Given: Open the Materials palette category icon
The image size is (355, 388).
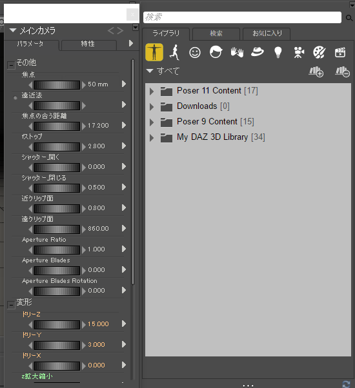Looking at the screenshot, I should 319,52.
